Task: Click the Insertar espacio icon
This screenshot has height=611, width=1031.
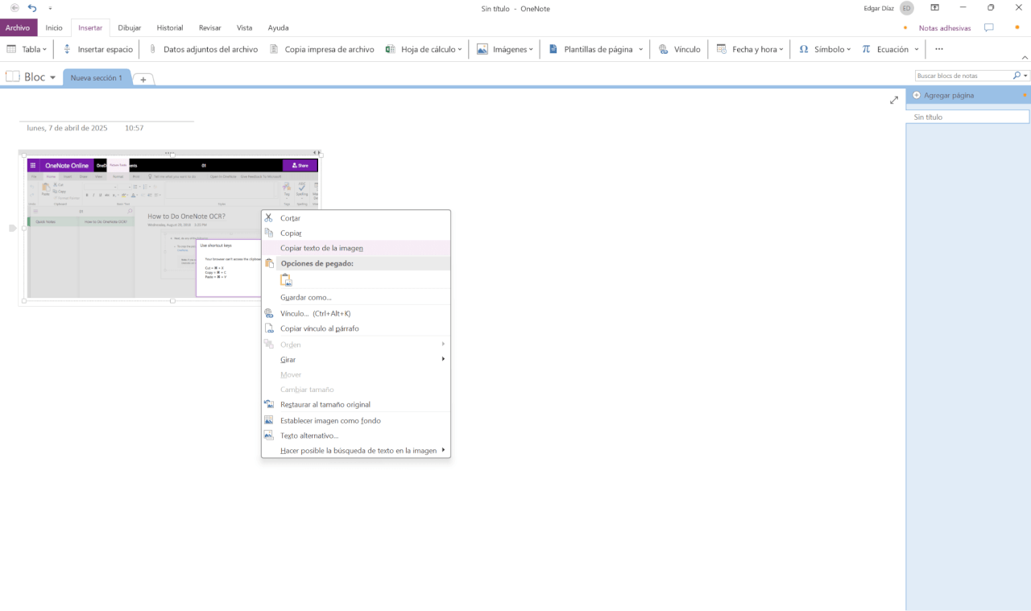Action: [x=68, y=49]
